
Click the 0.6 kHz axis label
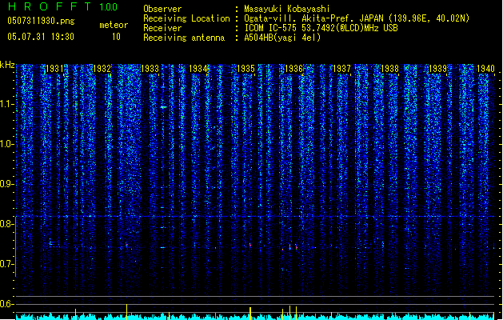(x=7, y=304)
